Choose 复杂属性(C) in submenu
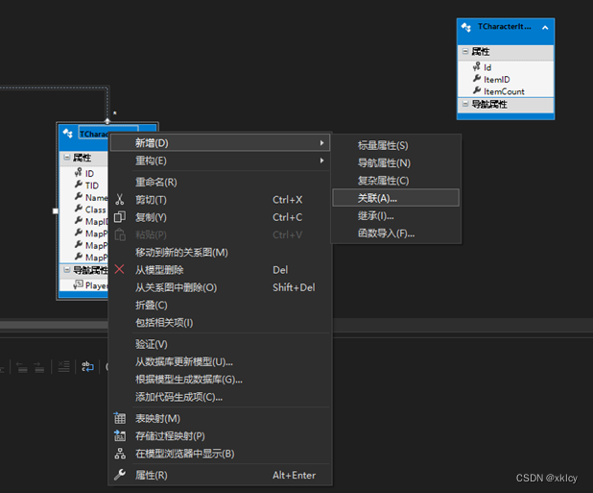The width and height of the screenshot is (593, 493). coord(396,181)
